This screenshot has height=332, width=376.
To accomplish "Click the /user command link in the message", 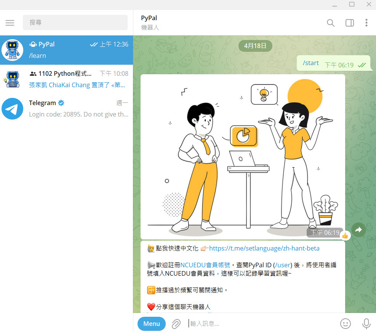I will [283, 264].
